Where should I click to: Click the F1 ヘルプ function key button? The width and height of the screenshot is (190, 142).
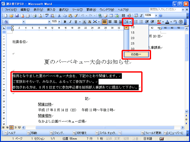[10, 133]
